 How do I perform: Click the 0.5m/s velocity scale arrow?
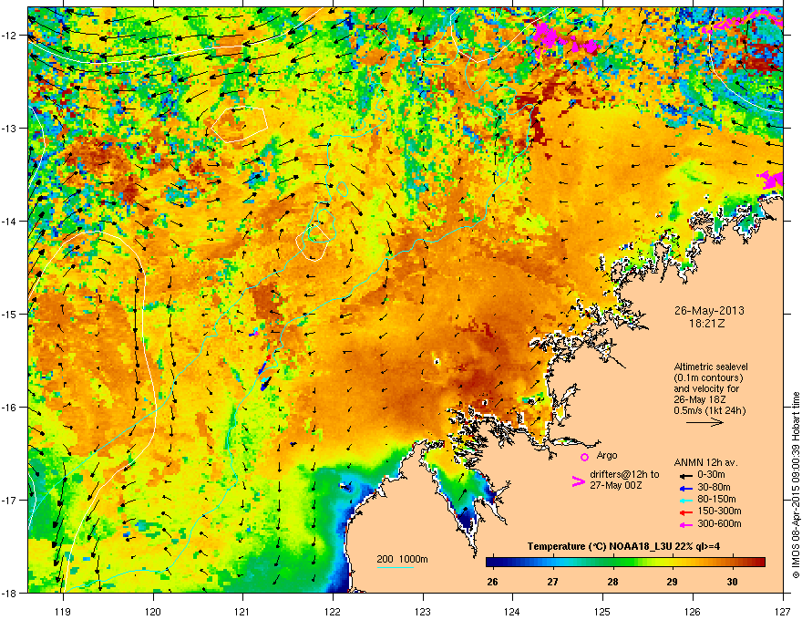click(704, 422)
